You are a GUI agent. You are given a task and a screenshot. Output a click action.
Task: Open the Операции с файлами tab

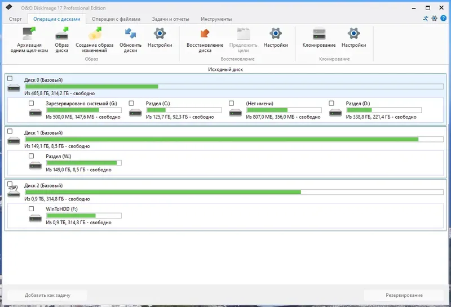click(x=116, y=19)
